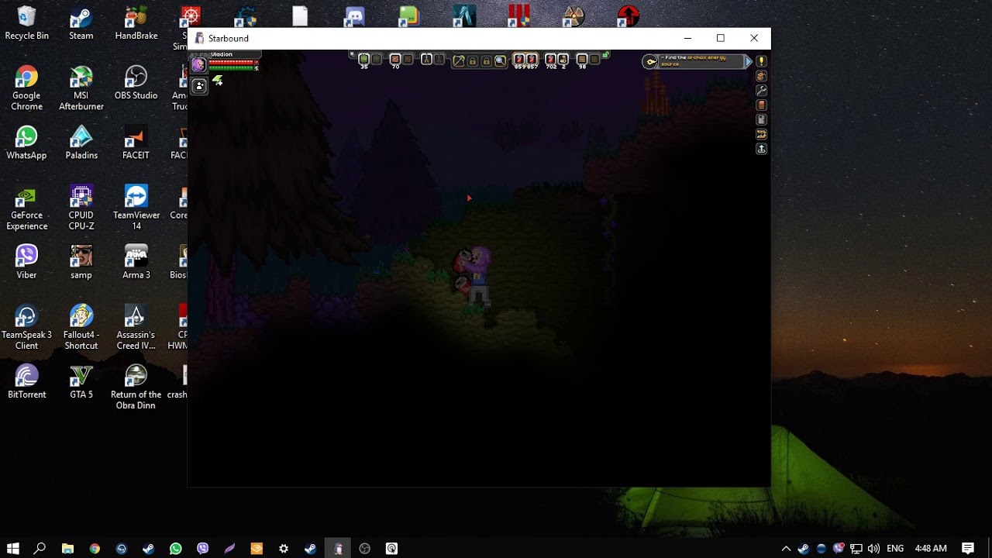Open Steam desktop shortcut
Screen dimensions: 992x558
tap(81, 23)
